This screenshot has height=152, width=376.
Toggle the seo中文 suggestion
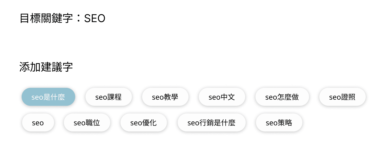222,97
